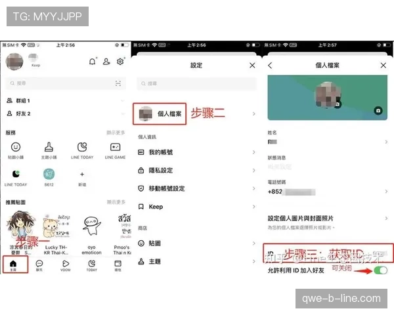The image size is (394, 315).
Task: Switch to the VOOM tab
Action: [65, 265]
